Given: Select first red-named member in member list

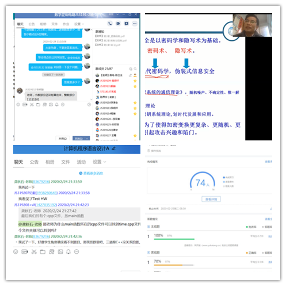Looking at the screenshot, I should (x=109, y=81).
